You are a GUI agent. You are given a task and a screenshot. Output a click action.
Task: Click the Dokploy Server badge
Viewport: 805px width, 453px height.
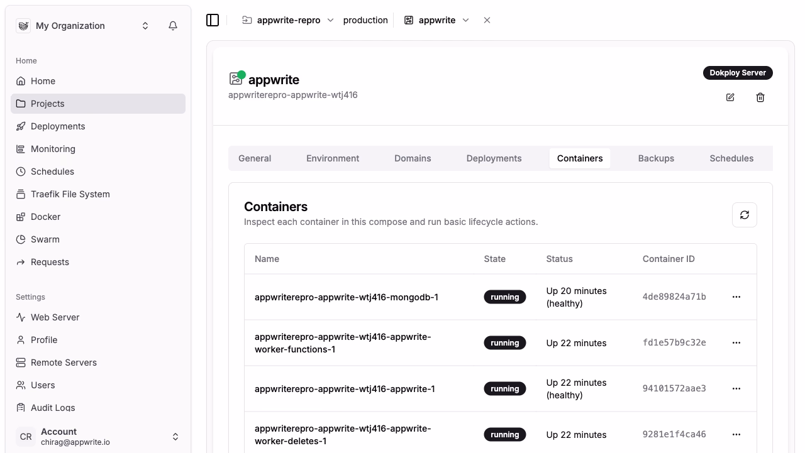[x=738, y=73]
